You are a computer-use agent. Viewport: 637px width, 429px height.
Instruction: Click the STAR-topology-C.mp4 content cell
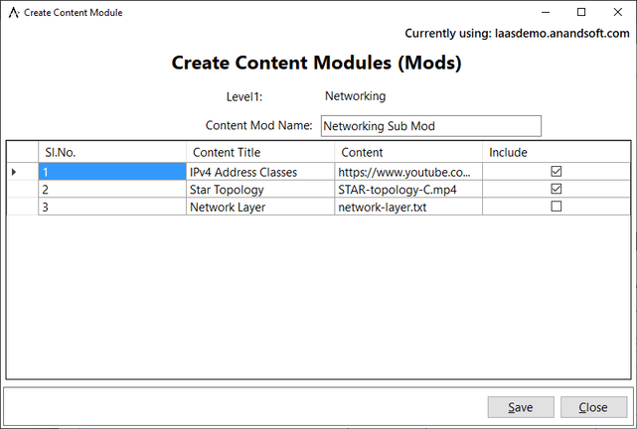click(x=408, y=189)
